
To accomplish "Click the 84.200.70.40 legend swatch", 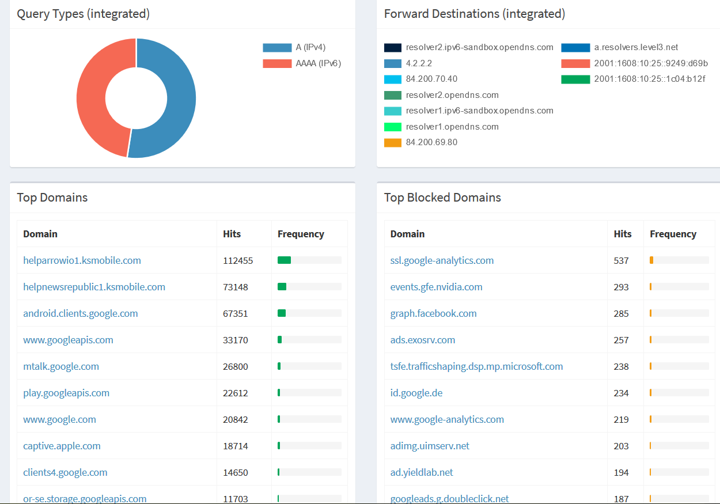I will coord(392,79).
